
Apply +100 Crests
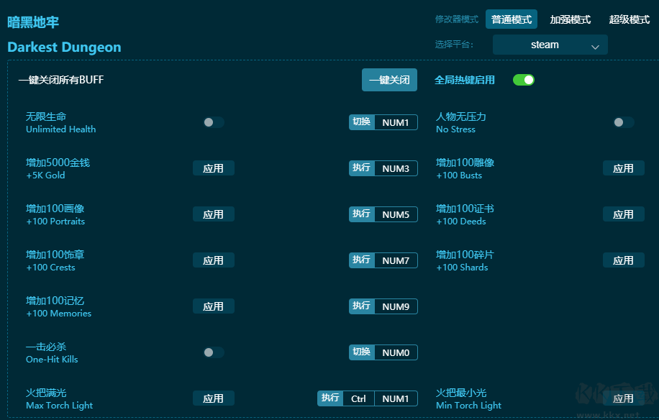point(213,260)
